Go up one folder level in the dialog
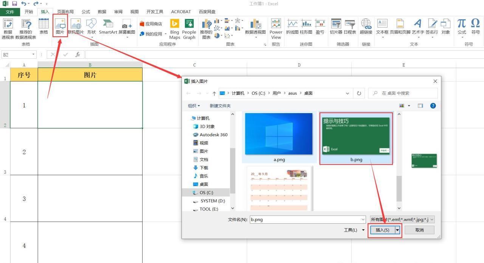The height and width of the screenshot is (263, 484). pyautogui.click(x=214, y=93)
